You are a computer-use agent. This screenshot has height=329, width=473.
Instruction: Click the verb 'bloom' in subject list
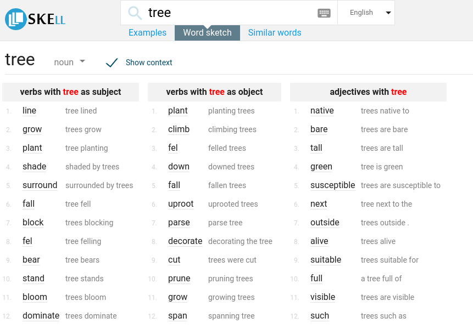(35, 297)
